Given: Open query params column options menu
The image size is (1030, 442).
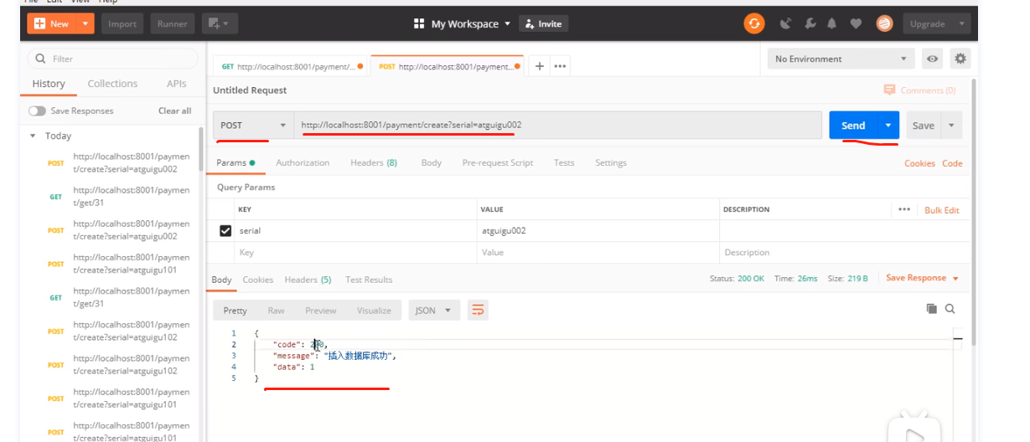Looking at the screenshot, I should point(903,209).
